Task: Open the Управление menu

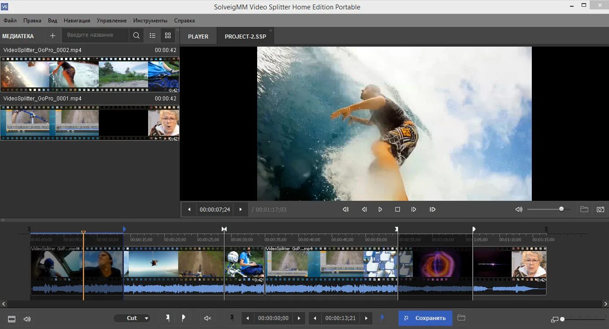Action: 112,21
